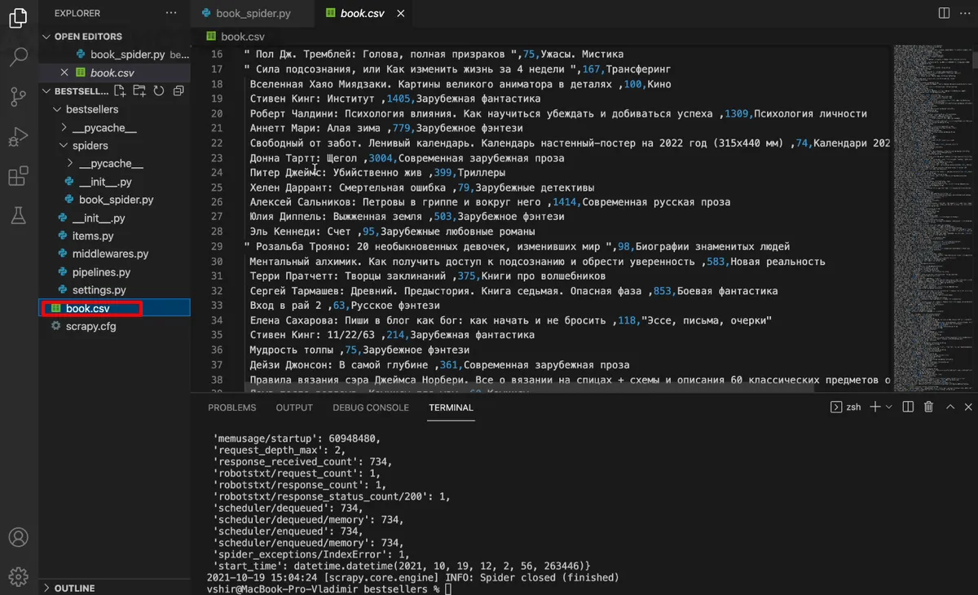Open middlewares.py in file tree
The height and width of the screenshot is (595, 978).
coord(110,254)
